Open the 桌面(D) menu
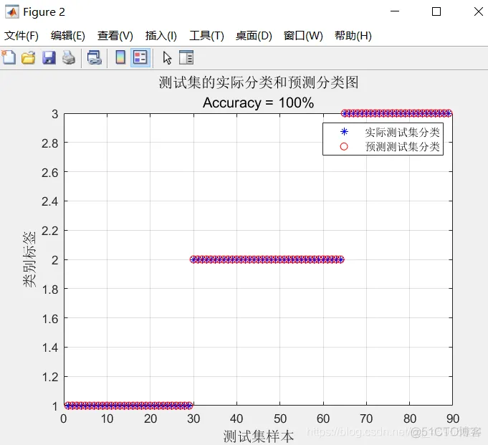The height and width of the screenshot is (445, 488). pos(254,36)
